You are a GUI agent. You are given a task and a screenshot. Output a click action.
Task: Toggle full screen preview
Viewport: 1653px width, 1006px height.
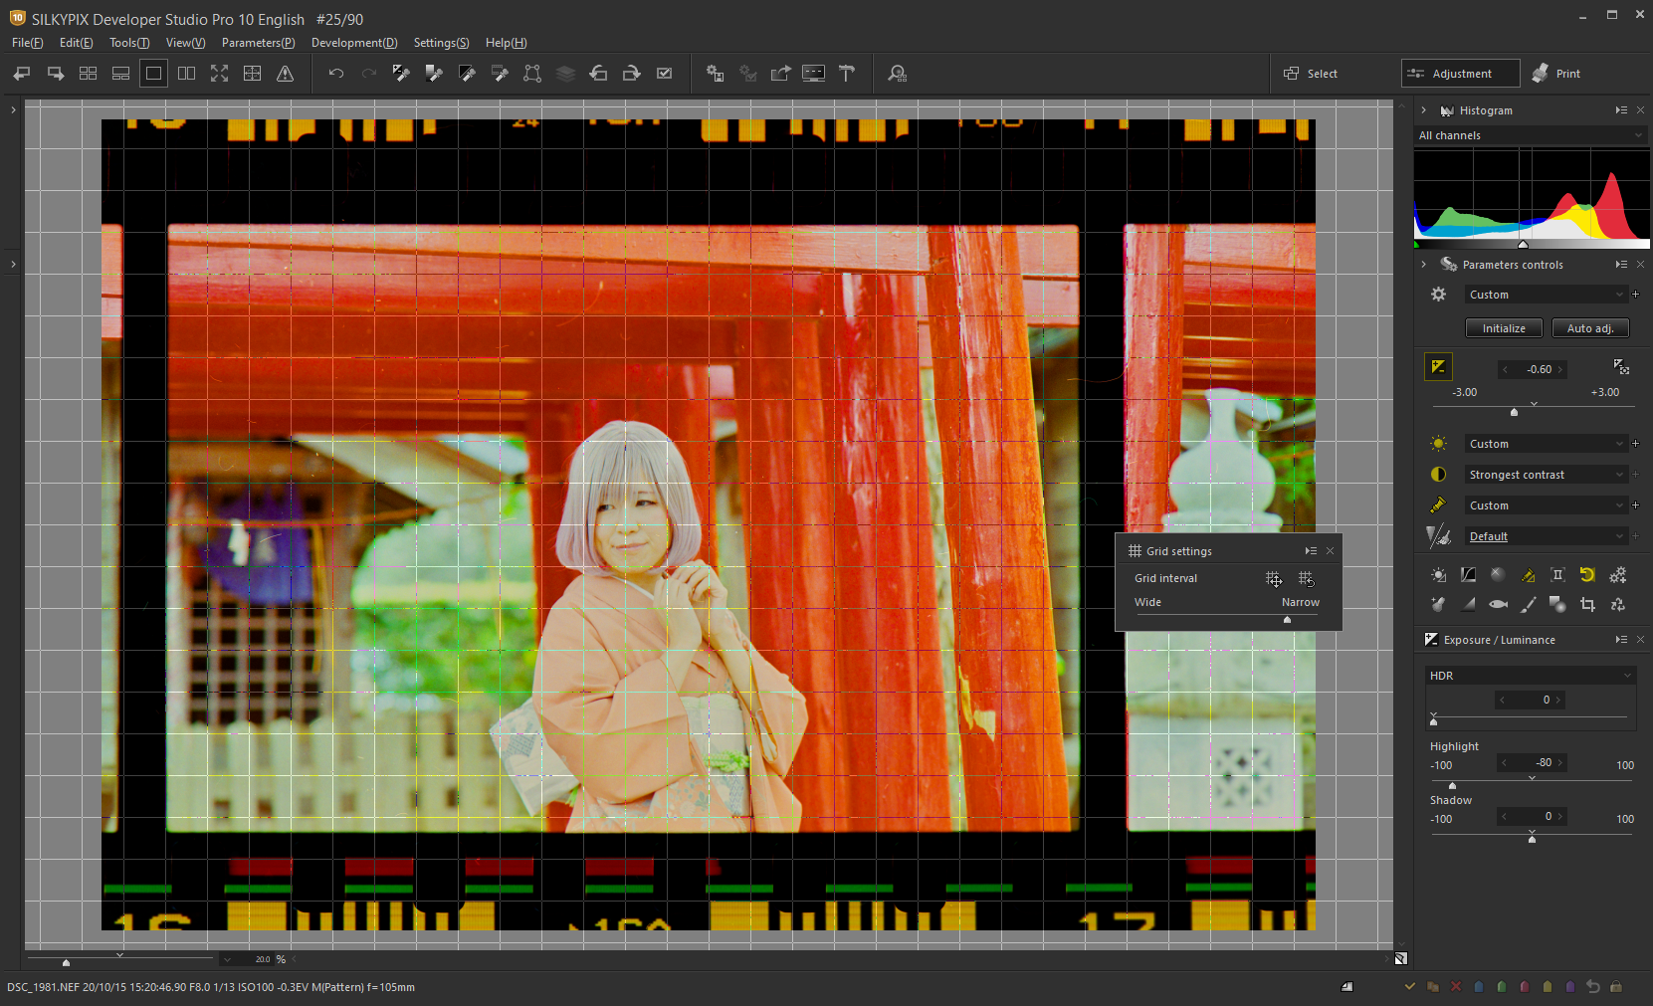tap(219, 74)
